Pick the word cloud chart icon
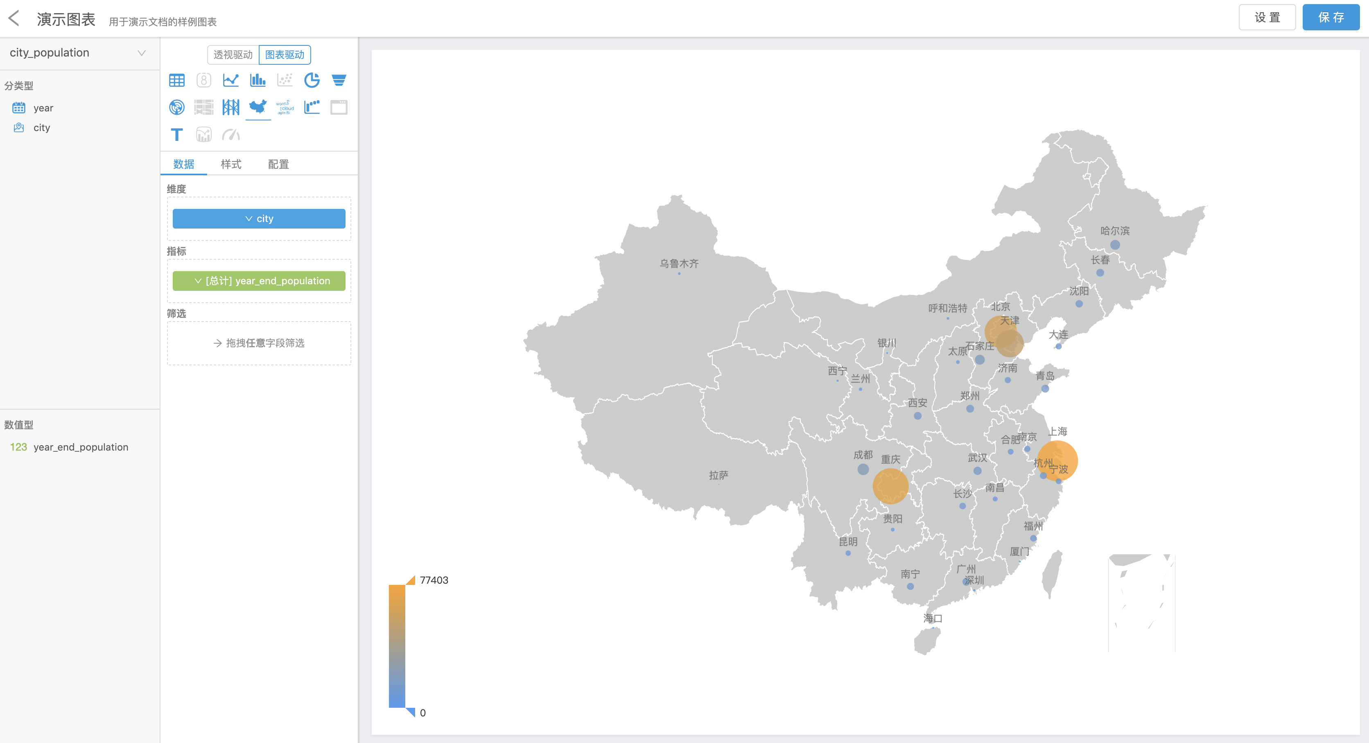Screen dimensions: 1369x743 (285, 107)
